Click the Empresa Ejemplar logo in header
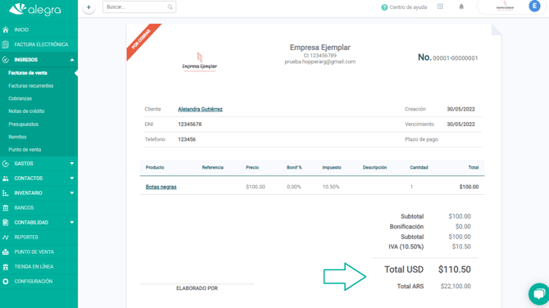The height and width of the screenshot is (308, 549). (x=505, y=6)
